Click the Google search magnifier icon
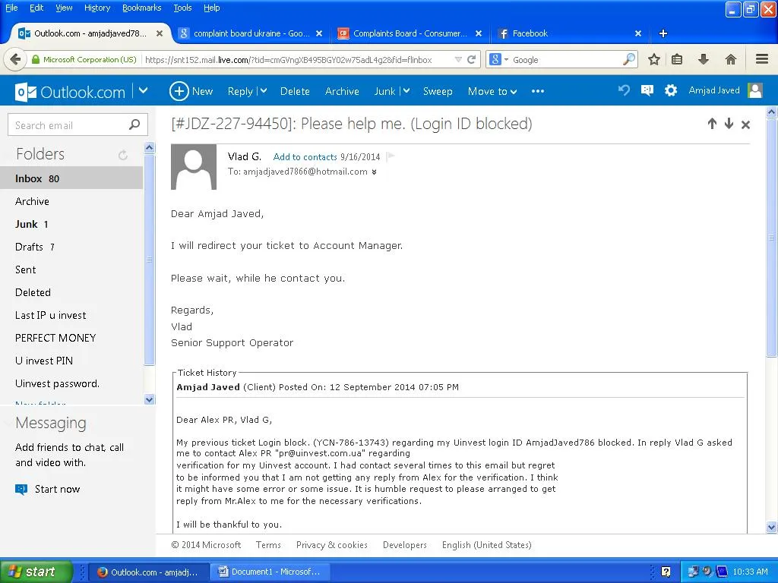The width and height of the screenshot is (778, 583). click(628, 59)
